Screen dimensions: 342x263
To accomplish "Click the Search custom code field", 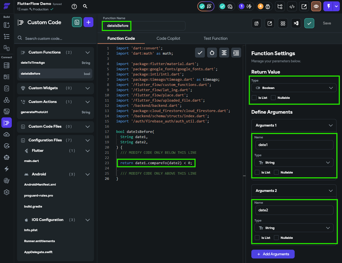I will pyautogui.click(x=55, y=38).
